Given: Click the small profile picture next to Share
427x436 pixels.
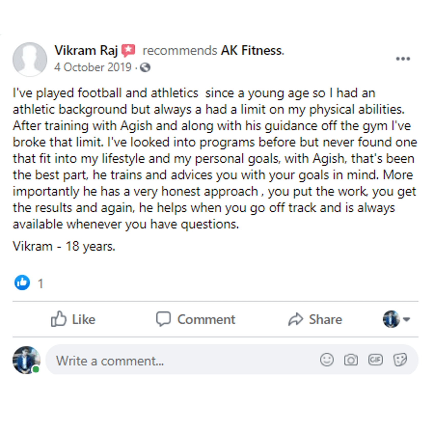Looking at the screenshot, I should click(x=391, y=319).
